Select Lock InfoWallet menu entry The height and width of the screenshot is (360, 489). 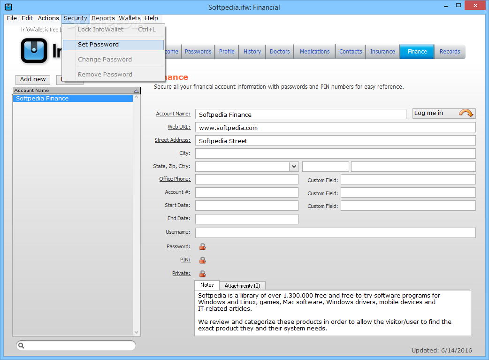click(x=113, y=30)
